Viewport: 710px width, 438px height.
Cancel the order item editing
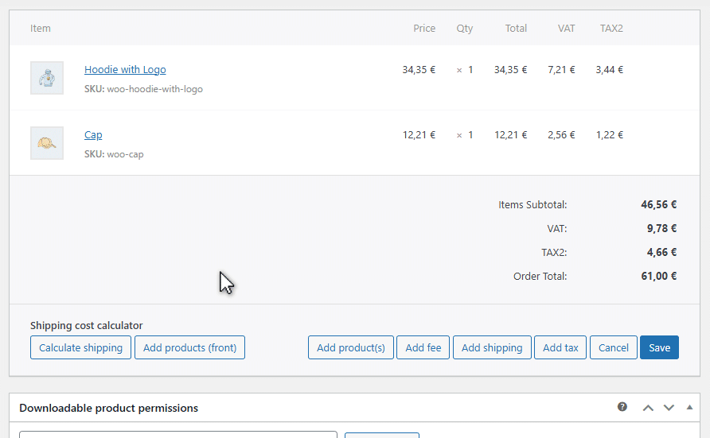[x=613, y=347]
